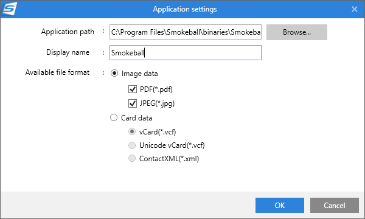Click the Application path input field
365x219 pixels.
186,32
